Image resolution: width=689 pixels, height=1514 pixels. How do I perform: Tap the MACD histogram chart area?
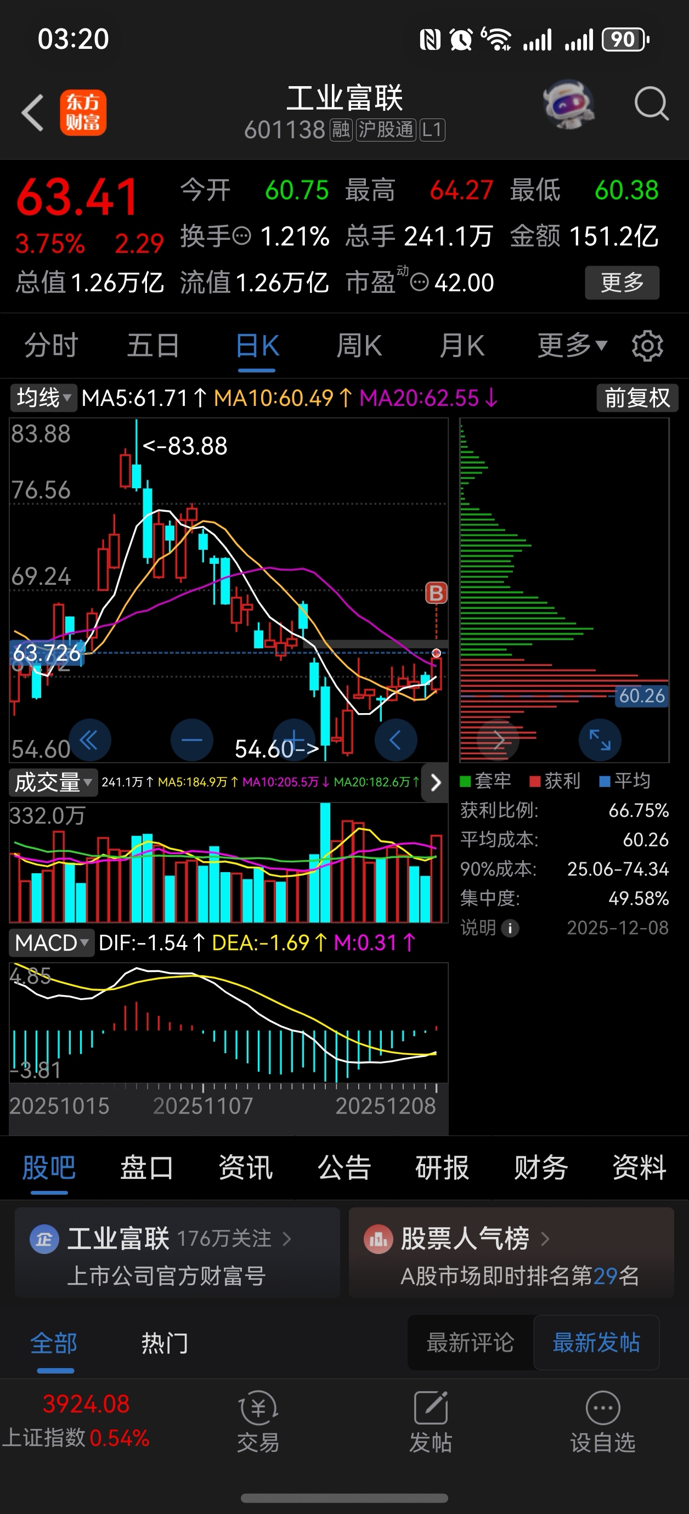229,1022
